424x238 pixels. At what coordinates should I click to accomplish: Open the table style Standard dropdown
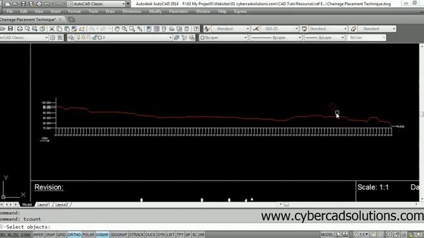click(328, 28)
